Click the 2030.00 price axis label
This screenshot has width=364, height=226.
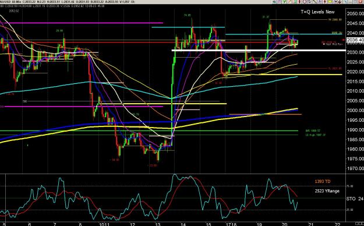355,52
